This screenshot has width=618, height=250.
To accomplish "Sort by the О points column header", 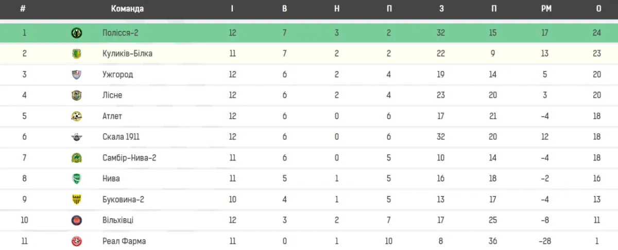I will coord(598,9).
